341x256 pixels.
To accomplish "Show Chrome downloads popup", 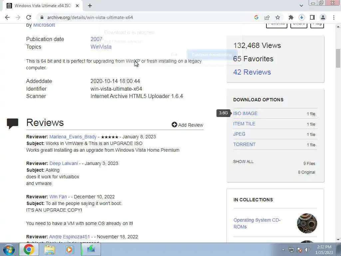I will [x=301, y=17].
